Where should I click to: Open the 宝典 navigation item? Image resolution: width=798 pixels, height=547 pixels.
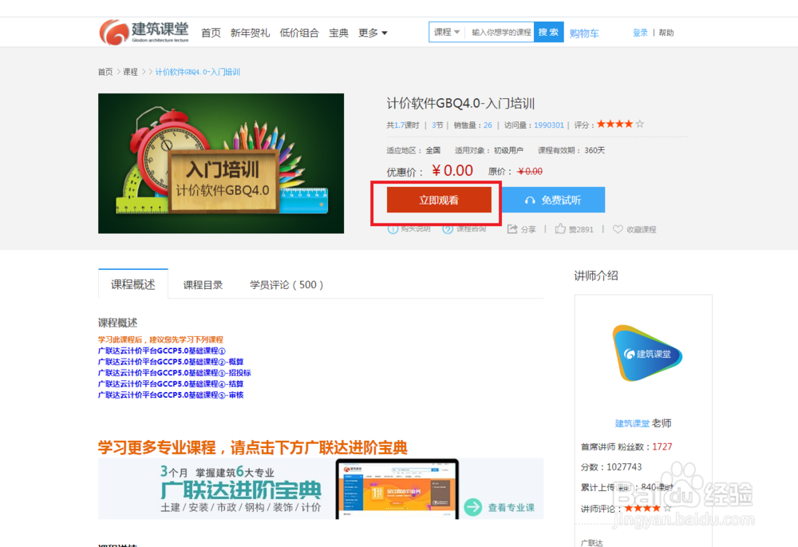(x=338, y=33)
